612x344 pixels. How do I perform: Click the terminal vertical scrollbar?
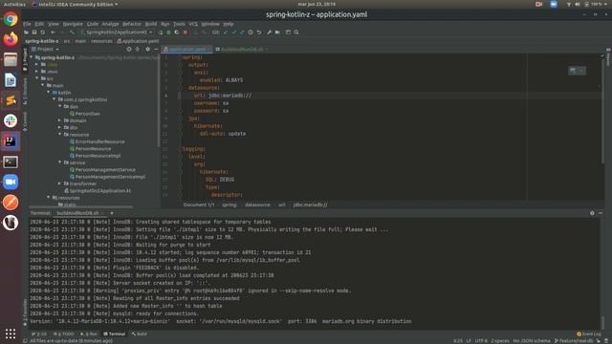click(603, 322)
